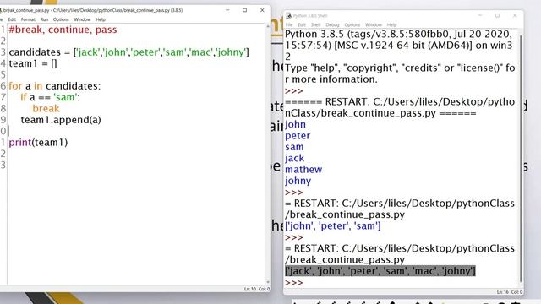
Task: Click the candidates list definition line
Action: click(128, 52)
